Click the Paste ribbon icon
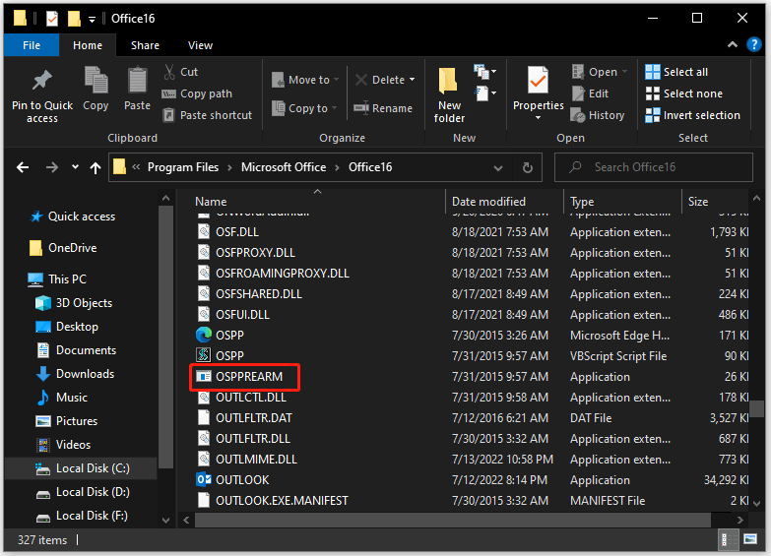 point(137,80)
